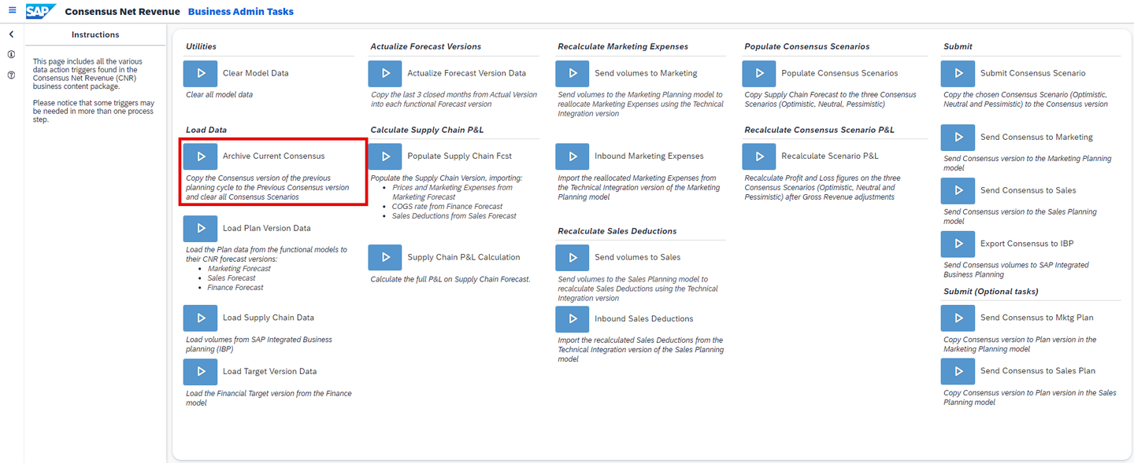Click the Recalculate Scenario P&L label

[x=830, y=156]
